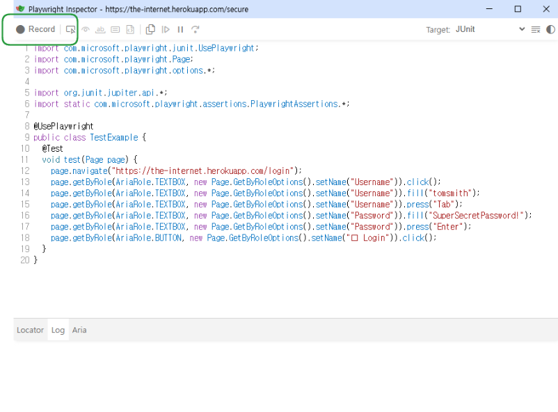
Task: Click the @Test annotation
Action: 52,148
